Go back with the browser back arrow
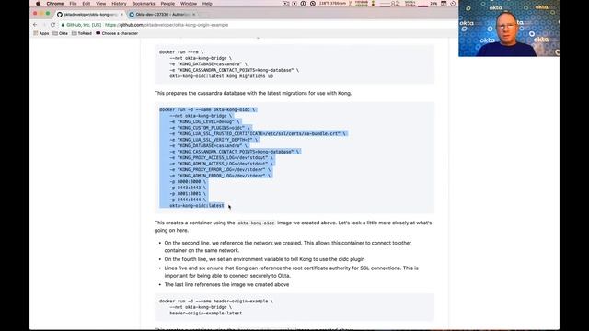Image resolution: width=589 pixels, height=331 pixels. tap(35, 25)
